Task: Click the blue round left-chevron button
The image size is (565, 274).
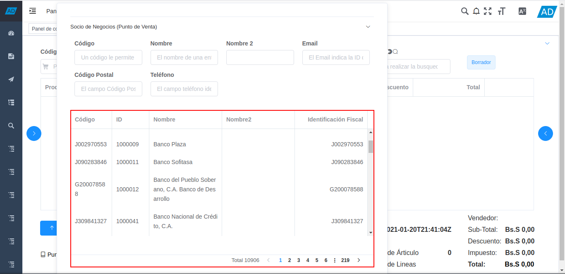Action: pos(546,133)
